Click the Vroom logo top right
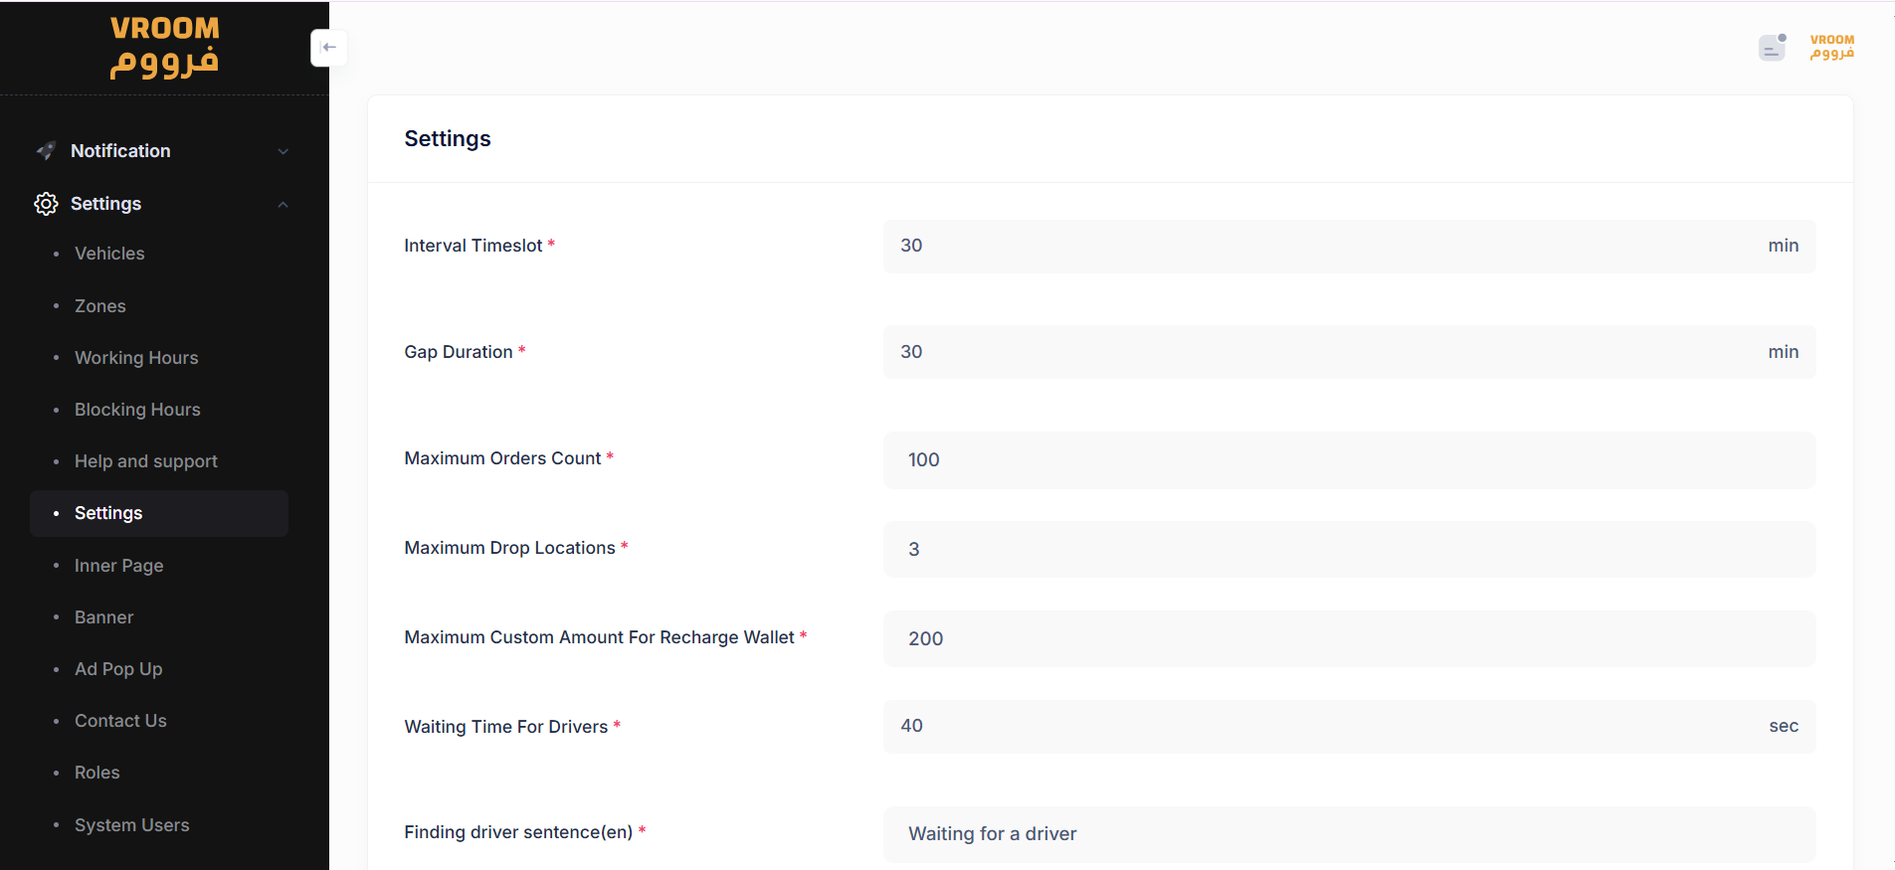 pos(1832,47)
